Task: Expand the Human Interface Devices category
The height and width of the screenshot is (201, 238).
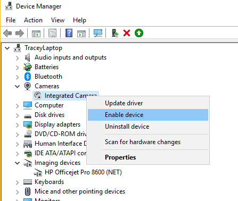Action: [17, 144]
